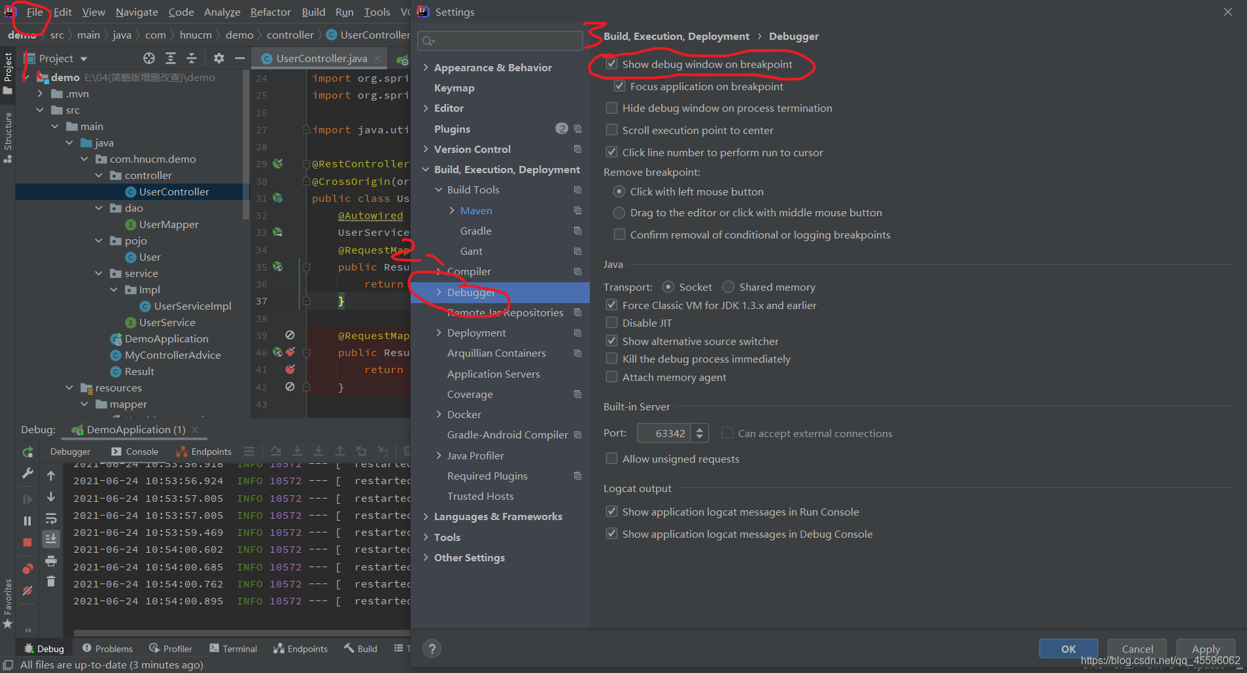This screenshot has height=673, width=1247.
Task: Expand Appearance & Behavior settings
Action: [x=426, y=67]
